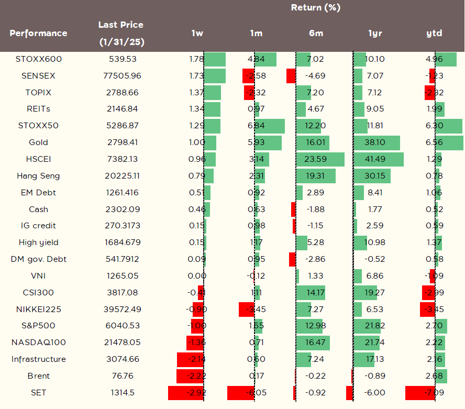Screen dimensions: 465x409
Task: Click SET 1yr return -6.00
Action: point(374,393)
